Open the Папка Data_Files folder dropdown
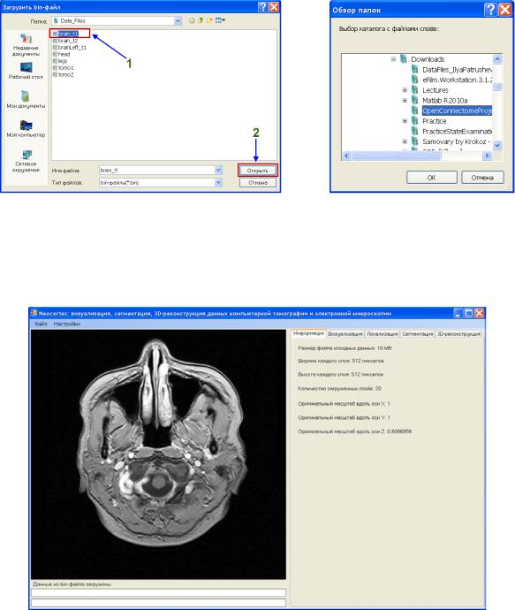Viewport: 515px width, 610px height. [178, 20]
